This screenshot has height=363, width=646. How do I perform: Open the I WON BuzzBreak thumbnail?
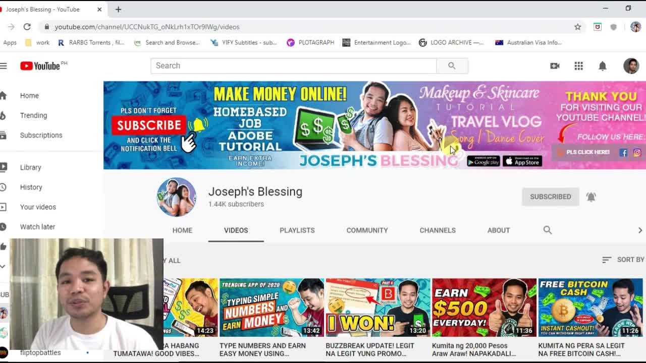[378, 308]
